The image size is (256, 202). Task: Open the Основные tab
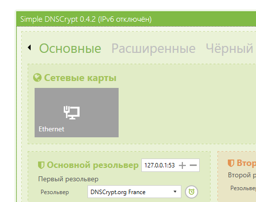(70, 48)
